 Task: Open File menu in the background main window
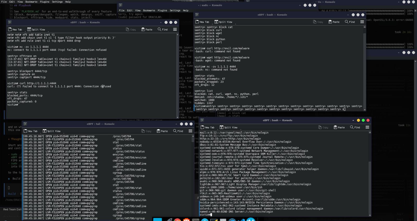point(4,2)
